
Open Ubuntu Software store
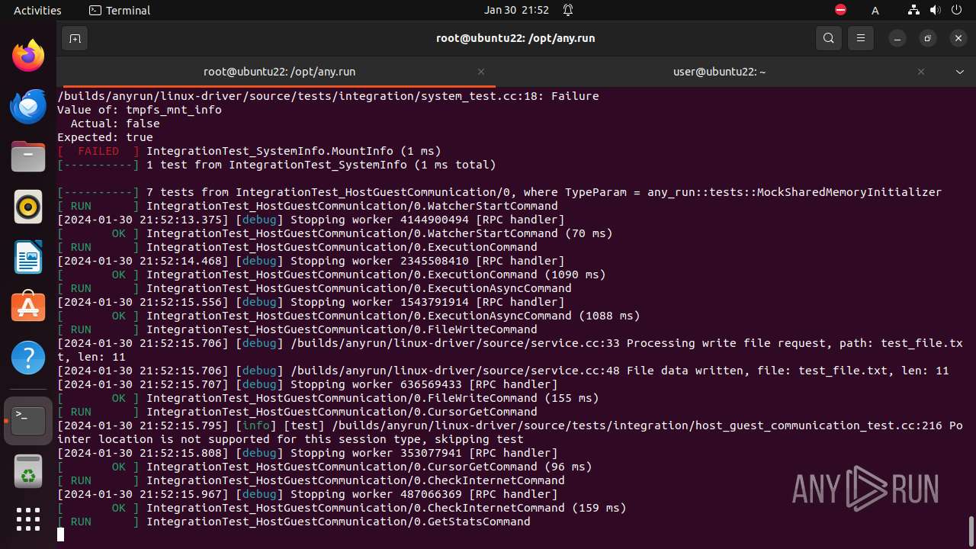pos(28,307)
